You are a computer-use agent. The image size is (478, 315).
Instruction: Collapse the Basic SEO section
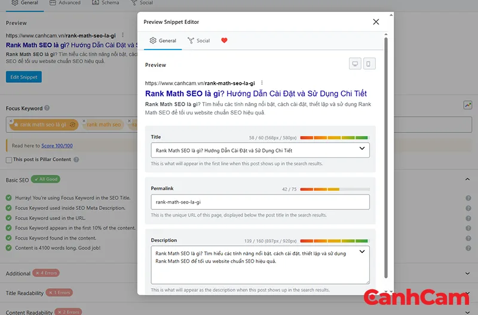tap(467, 179)
